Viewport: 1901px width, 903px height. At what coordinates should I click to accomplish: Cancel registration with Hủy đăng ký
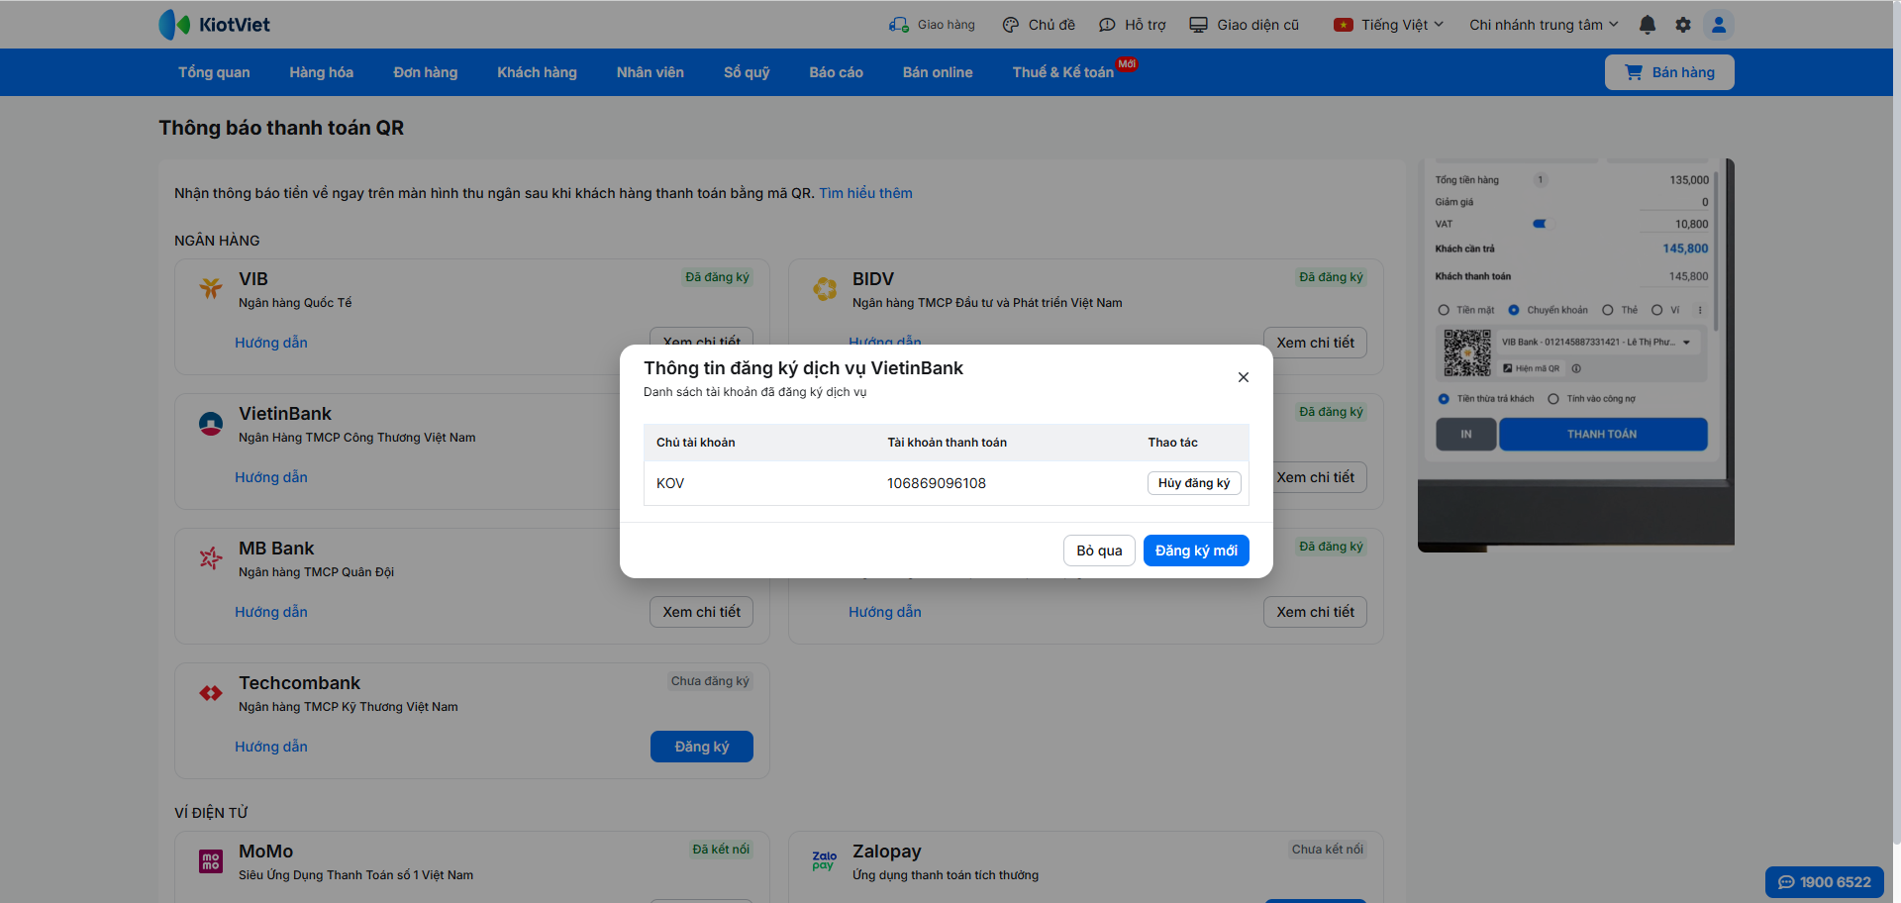[x=1194, y=483]
